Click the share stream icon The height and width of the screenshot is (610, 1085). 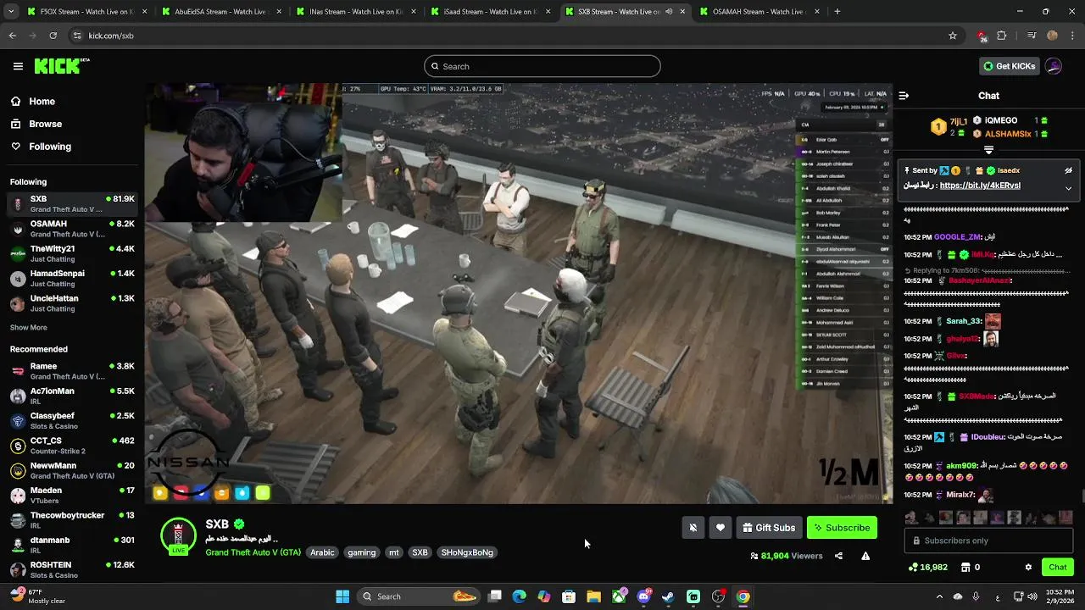pos(838,556)
